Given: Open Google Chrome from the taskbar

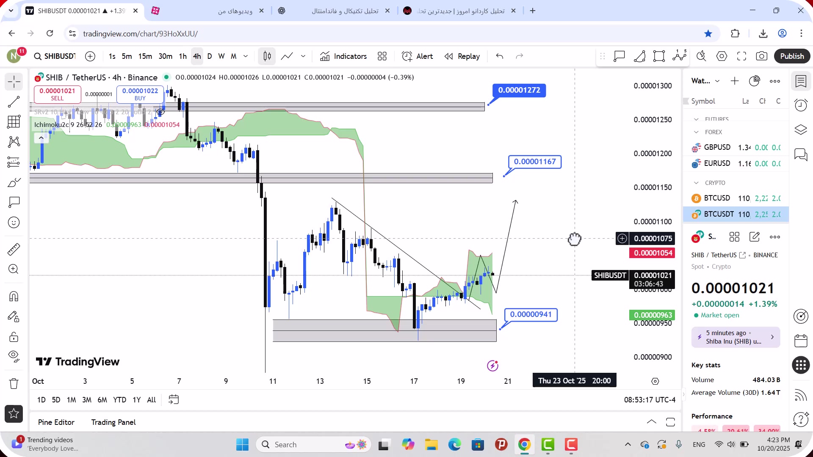Looking at the screenshot, I should [x=524, y=445].
